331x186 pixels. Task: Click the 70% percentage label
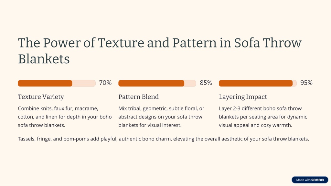pyautogui.click(x=105, y=83)
